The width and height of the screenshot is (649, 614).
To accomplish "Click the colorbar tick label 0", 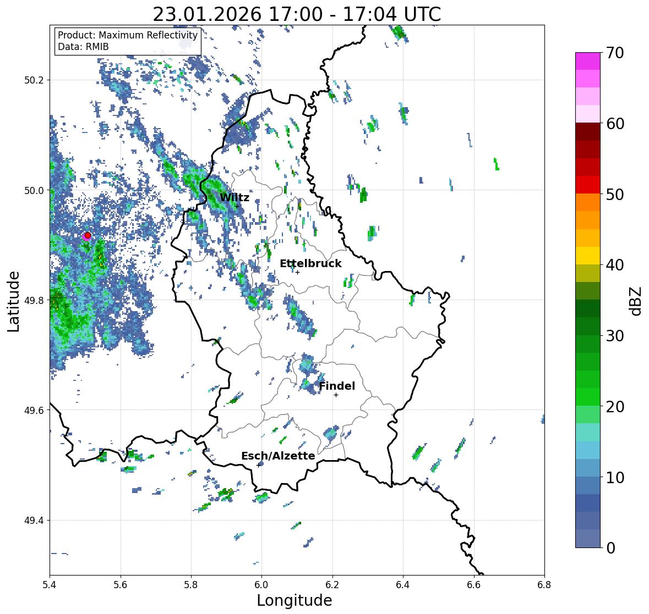I will pos(610,548).
